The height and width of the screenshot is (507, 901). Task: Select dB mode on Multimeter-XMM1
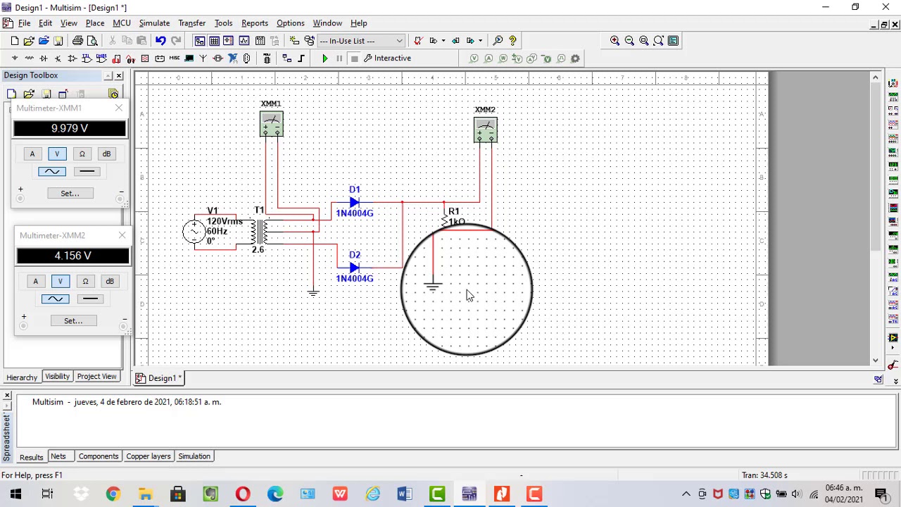point(106,154)
